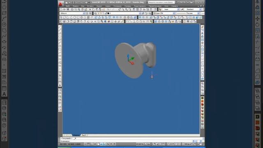Switch to the Лист1 layout tab
This screenshot has height=148, width=263.
[x=84, y=135]
